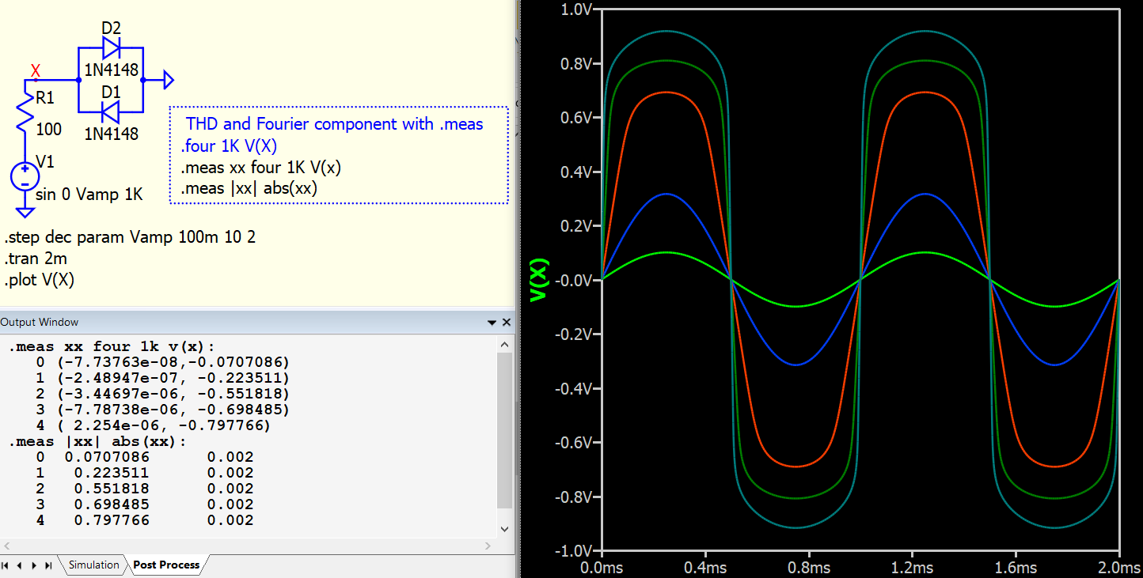Select the 1N4148 label under D1

tap(111, 134)
